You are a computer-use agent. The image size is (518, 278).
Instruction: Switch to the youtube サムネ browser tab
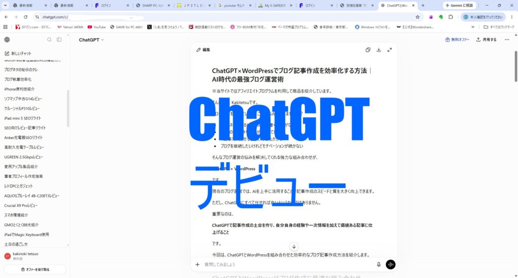pos(235,6)
